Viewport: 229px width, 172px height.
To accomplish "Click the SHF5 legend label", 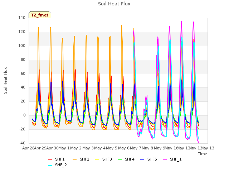I will tap(152, 159).
